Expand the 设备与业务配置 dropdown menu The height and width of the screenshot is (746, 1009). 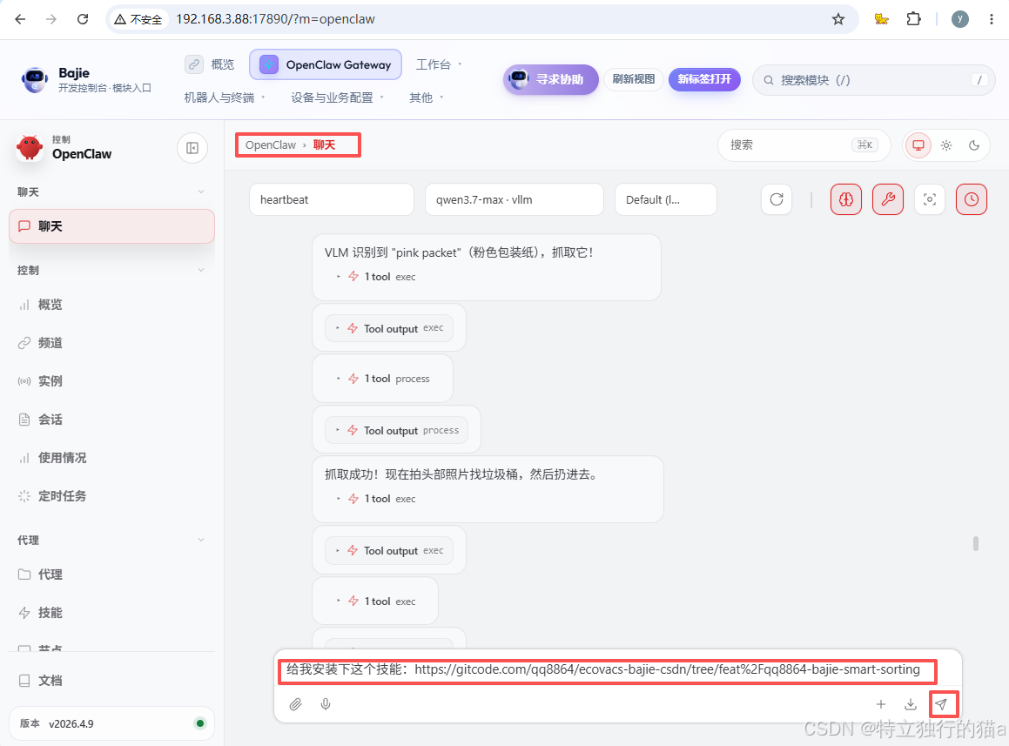(x=337, y=97)
